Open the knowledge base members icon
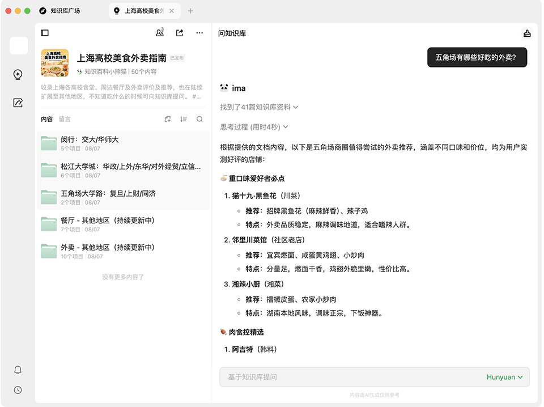The width and height of the screenshot is (544, 407). pos(160,33)
